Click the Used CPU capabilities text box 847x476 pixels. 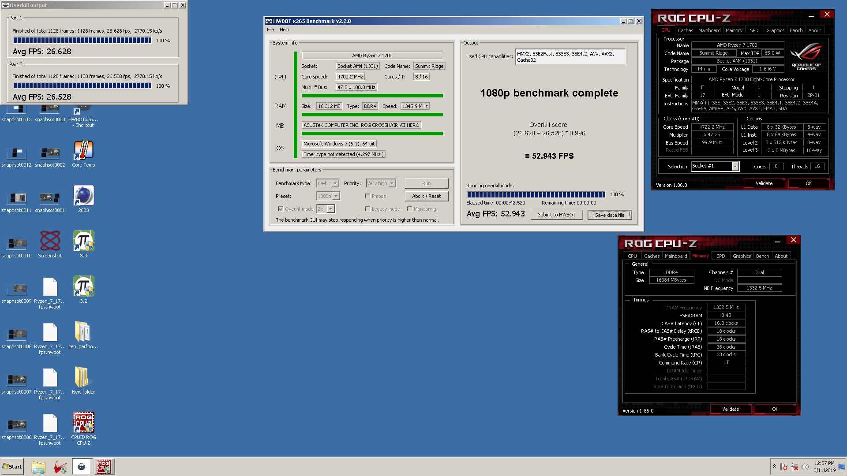tap(570, 57)
